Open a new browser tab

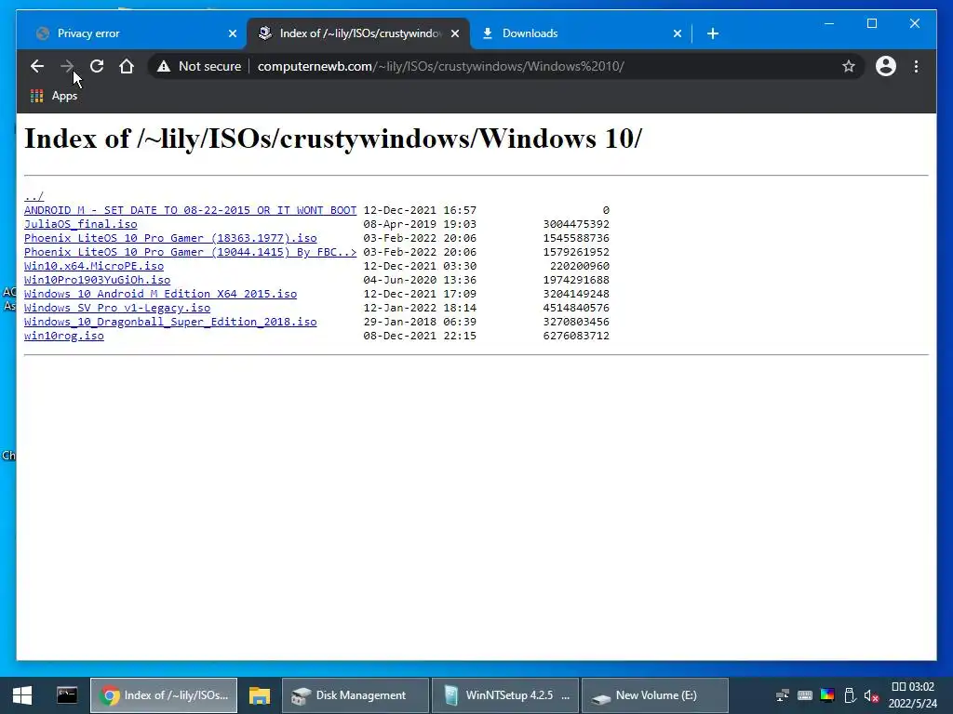713,33
